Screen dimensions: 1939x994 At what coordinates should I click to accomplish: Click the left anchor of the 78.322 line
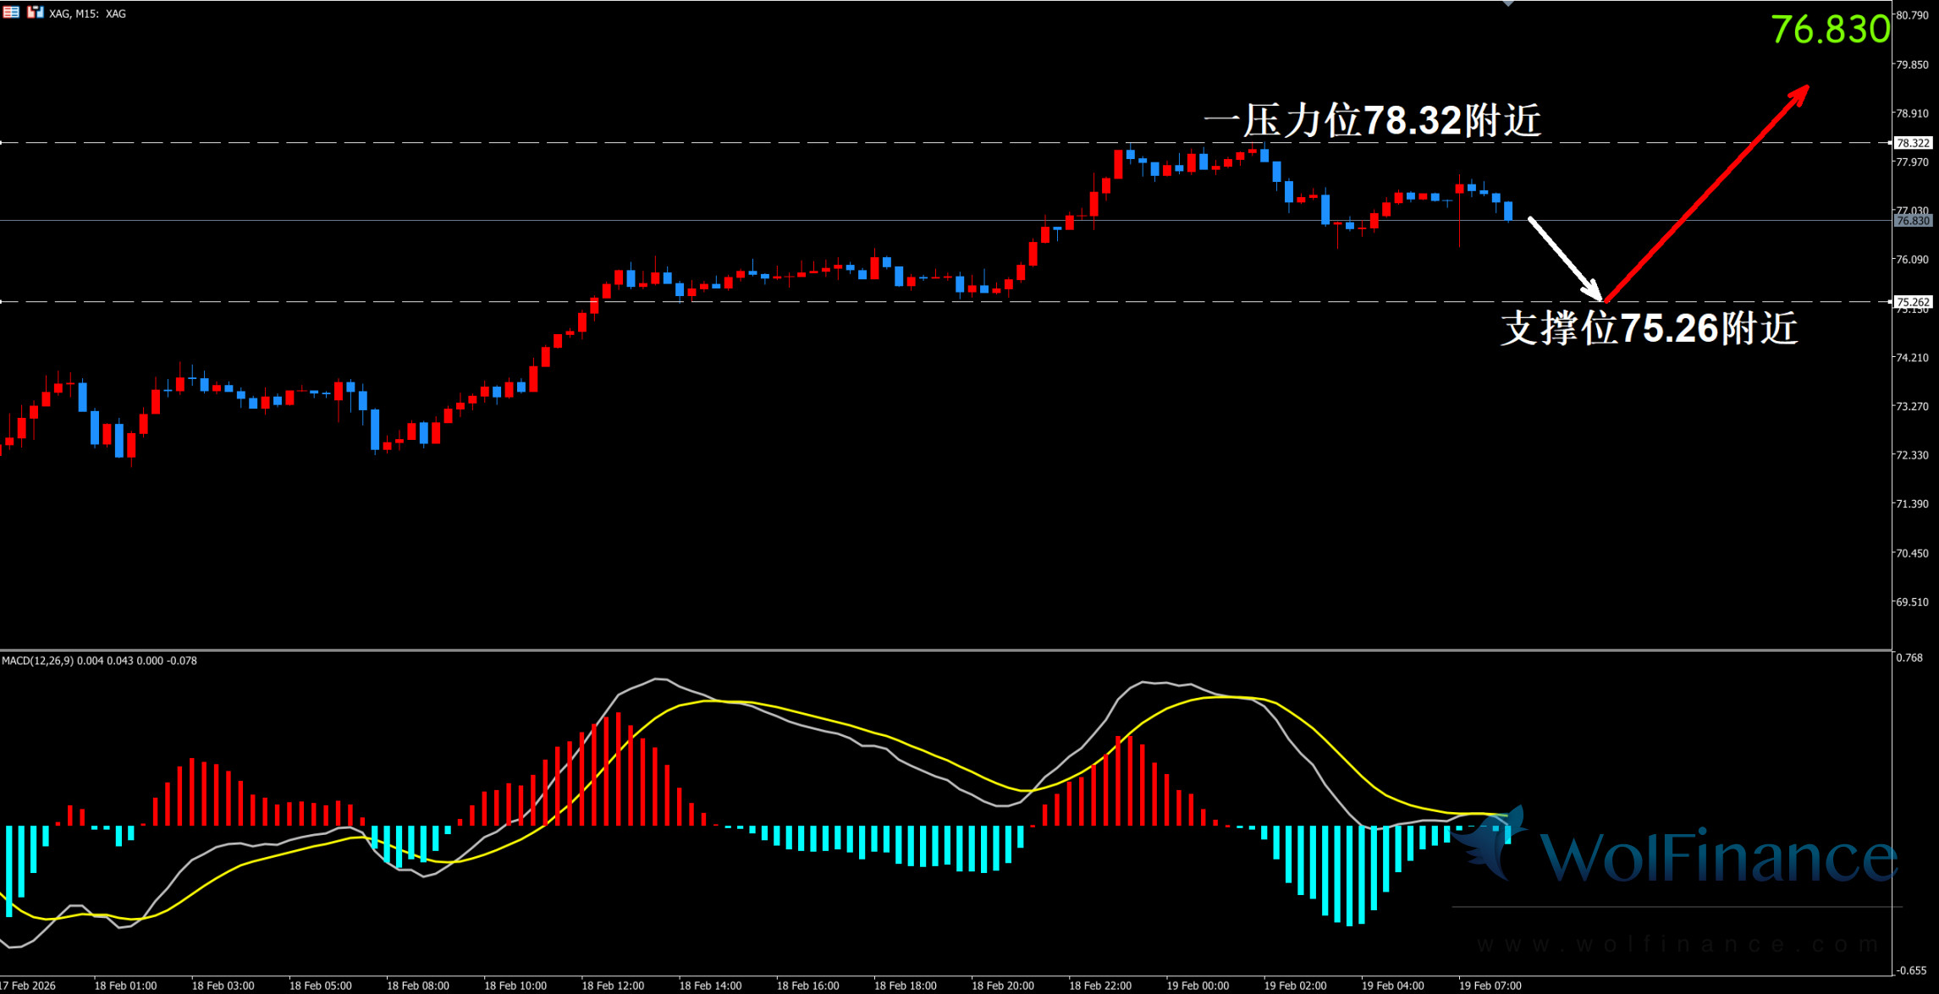pyautogui.click(x=2, y=143)
